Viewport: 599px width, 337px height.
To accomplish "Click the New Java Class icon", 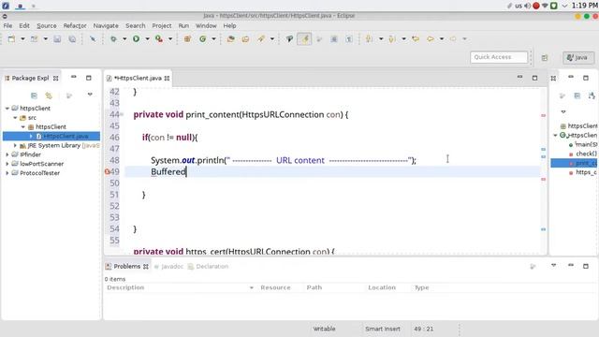I will (x=202, y=39).
